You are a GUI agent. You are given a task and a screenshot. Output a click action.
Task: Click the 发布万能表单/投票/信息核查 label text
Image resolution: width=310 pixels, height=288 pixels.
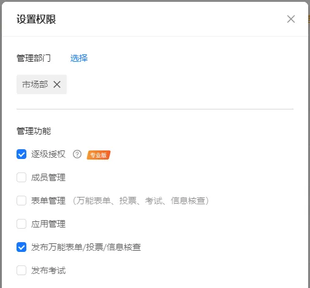pos(86,247)
